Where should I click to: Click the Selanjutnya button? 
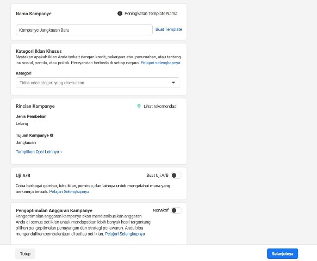click(x=282, y=253)
